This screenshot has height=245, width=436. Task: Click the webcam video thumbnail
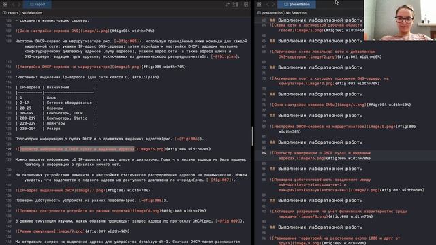point(400,20)
